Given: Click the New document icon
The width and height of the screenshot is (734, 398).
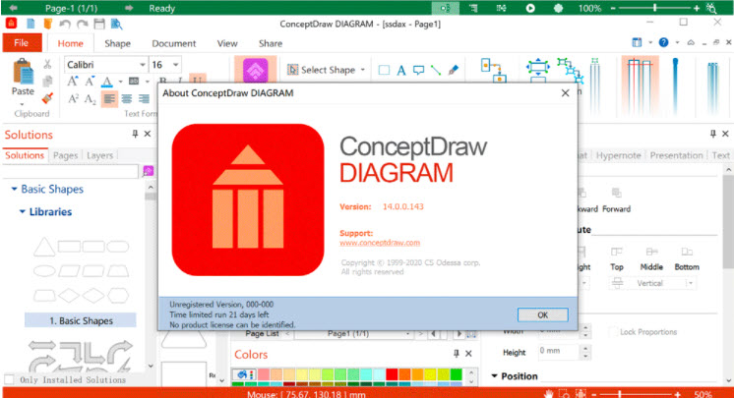Looking at the screenshot, I should (31, 24).
